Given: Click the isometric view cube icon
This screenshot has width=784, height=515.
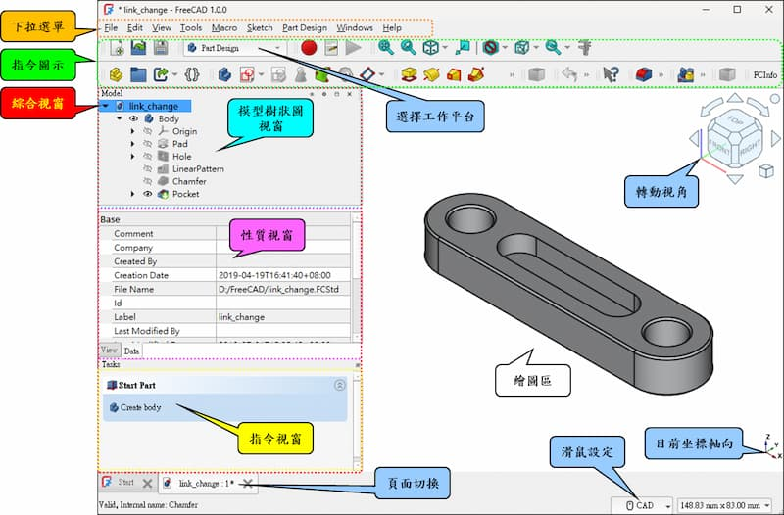Looking at the screenshot, I should [430, 47].
